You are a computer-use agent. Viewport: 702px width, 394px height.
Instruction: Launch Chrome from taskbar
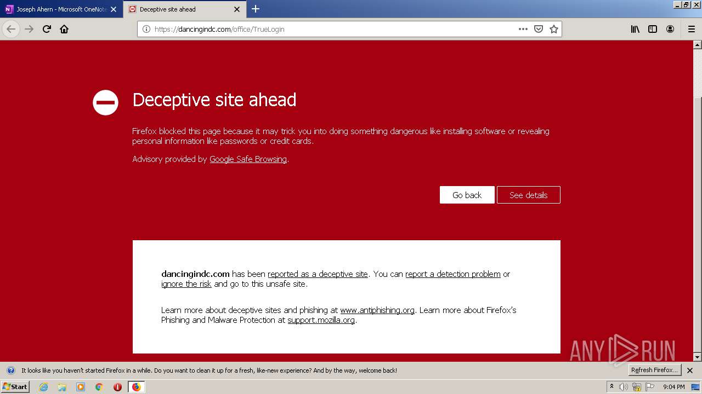[x=99, y=387]
